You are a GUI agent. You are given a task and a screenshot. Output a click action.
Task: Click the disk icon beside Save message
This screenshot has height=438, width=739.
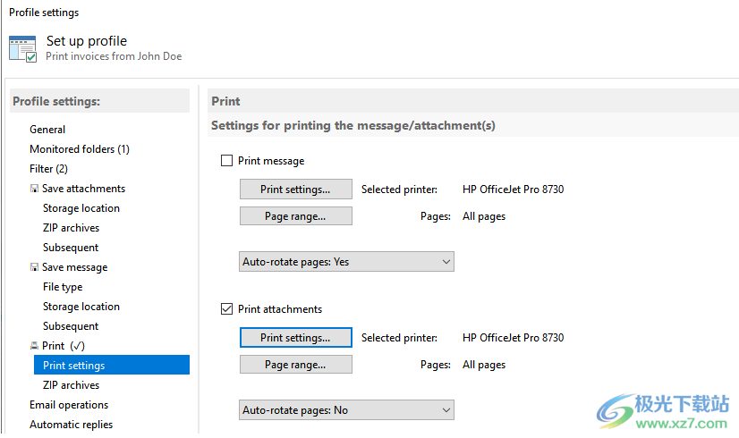(34, 267)
